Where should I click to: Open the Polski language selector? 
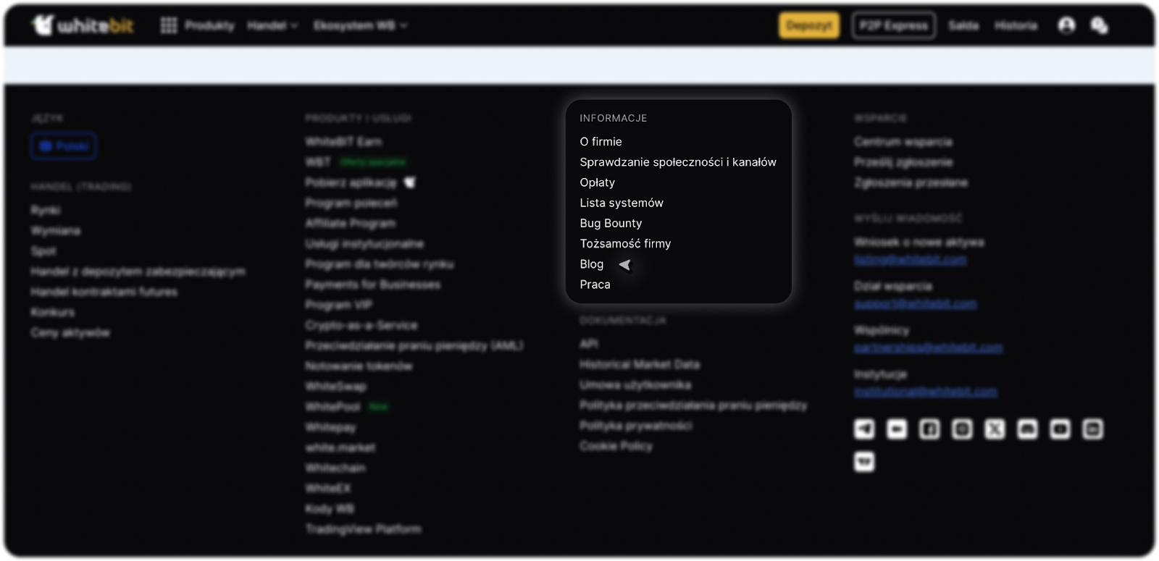pos(64,146)
